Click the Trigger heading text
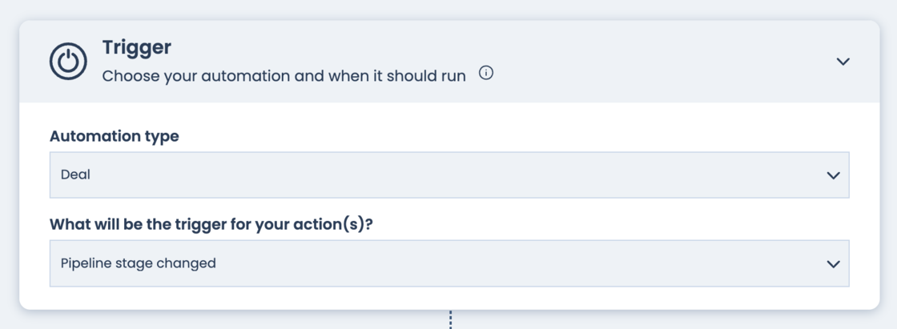 coord(136,47)
